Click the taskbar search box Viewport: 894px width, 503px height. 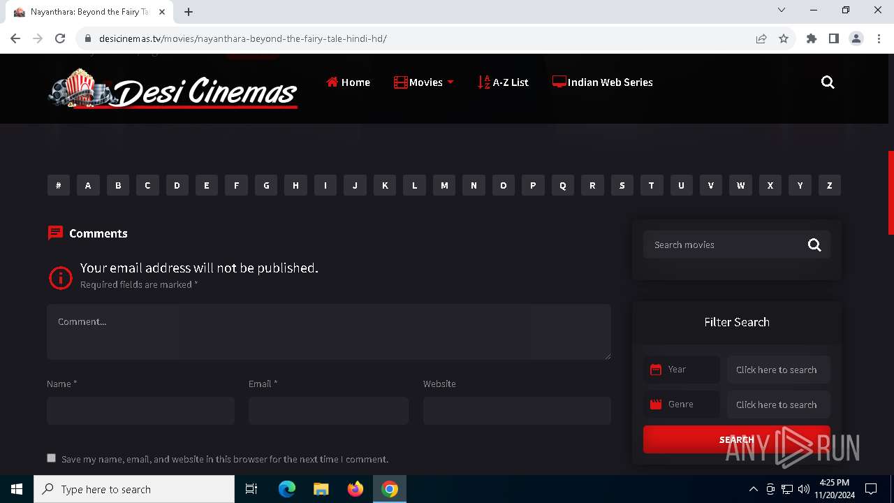[134, 489]
